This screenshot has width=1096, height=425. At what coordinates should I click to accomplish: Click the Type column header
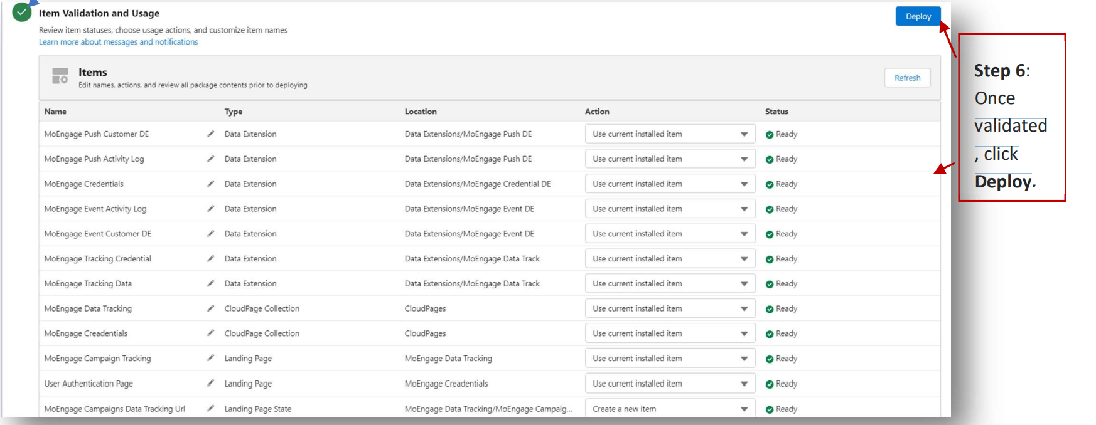(234, 112)
